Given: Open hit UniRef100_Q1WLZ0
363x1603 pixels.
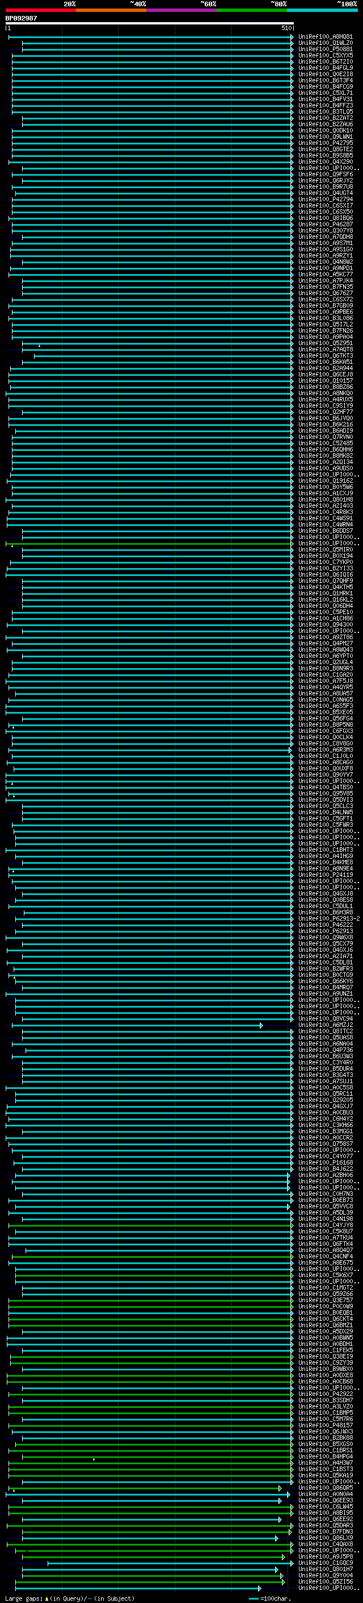Looking at the screenshot, I should click(x=325, y=43).
